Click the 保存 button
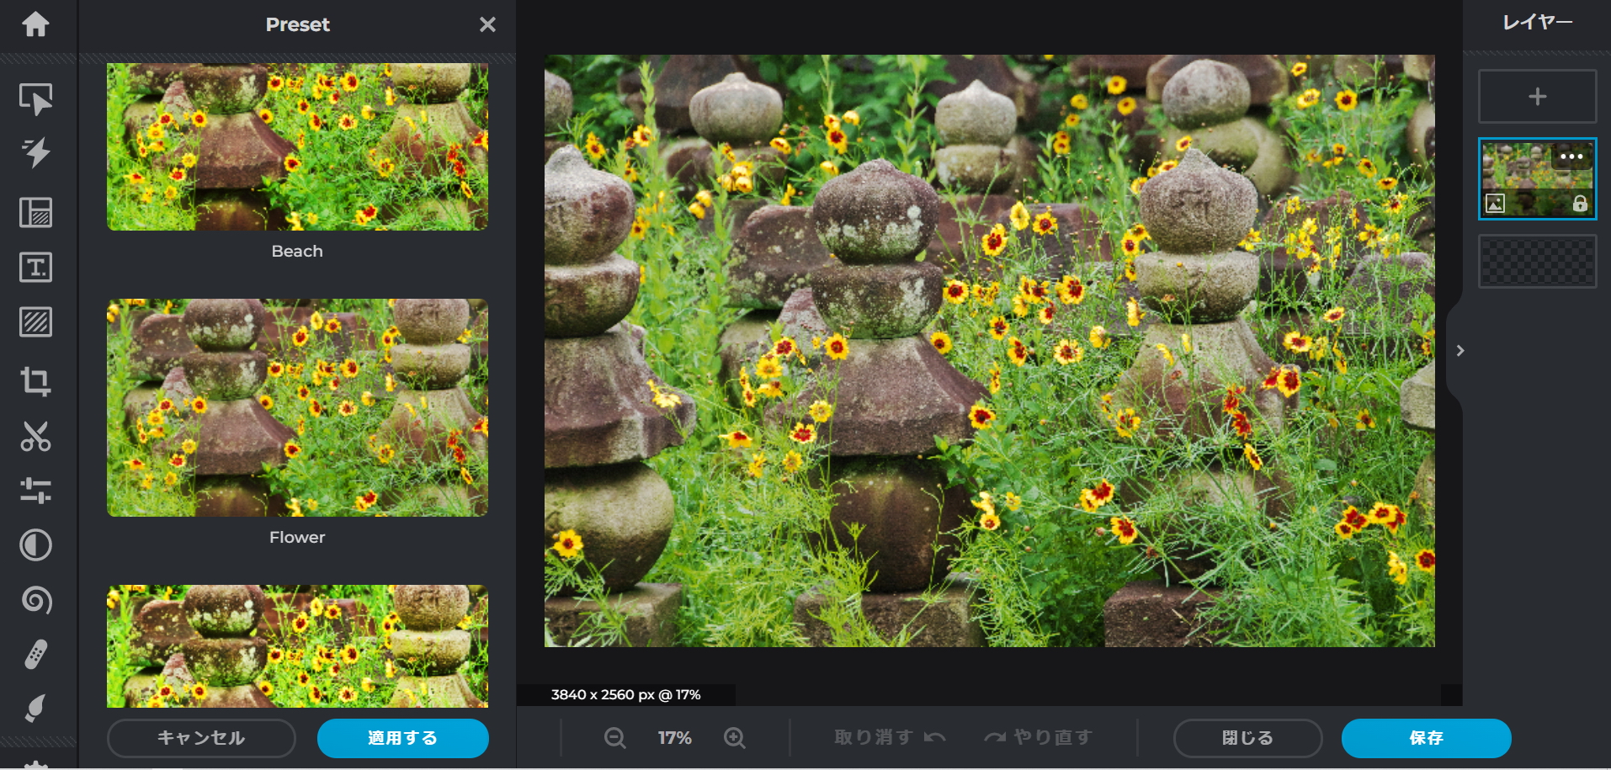This screenshot has height=770, width=1611. 1426,738
